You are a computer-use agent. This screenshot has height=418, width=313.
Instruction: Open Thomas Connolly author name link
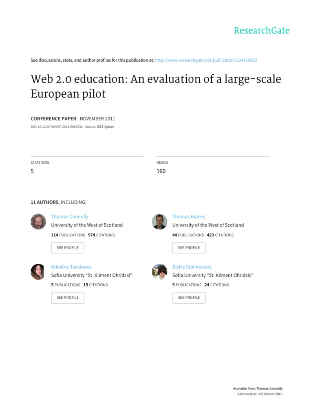[70, 217]
